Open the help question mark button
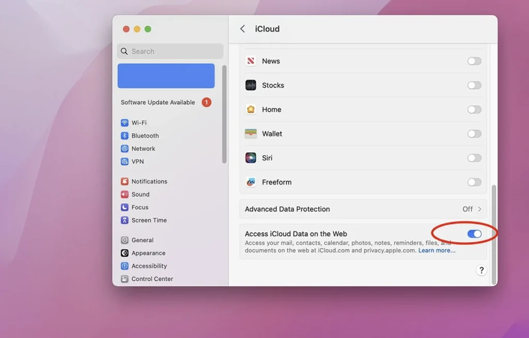Screen dimensions: 529x338 pyautogui.click(x=481, y=270)
